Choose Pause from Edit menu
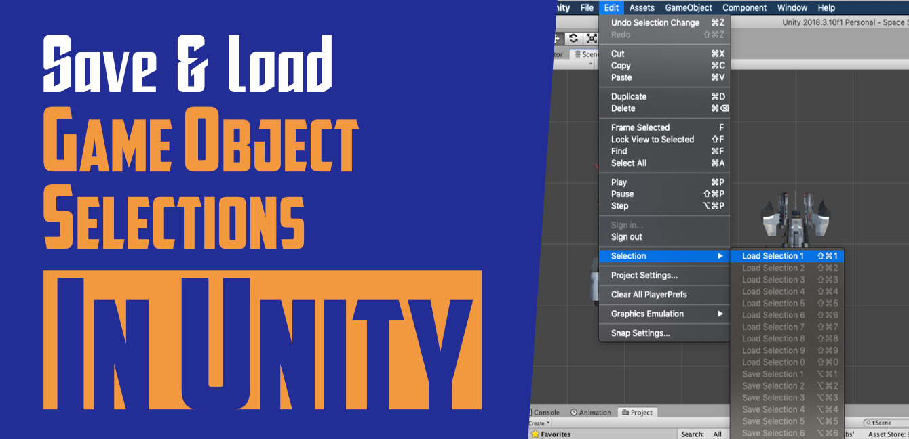The height and width of the screenshot is (439, 909). (x=664, y=194)
